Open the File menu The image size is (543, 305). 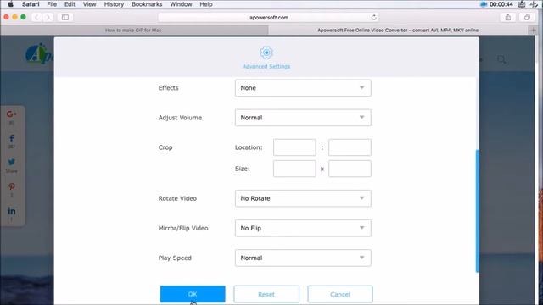click(52, 4)
